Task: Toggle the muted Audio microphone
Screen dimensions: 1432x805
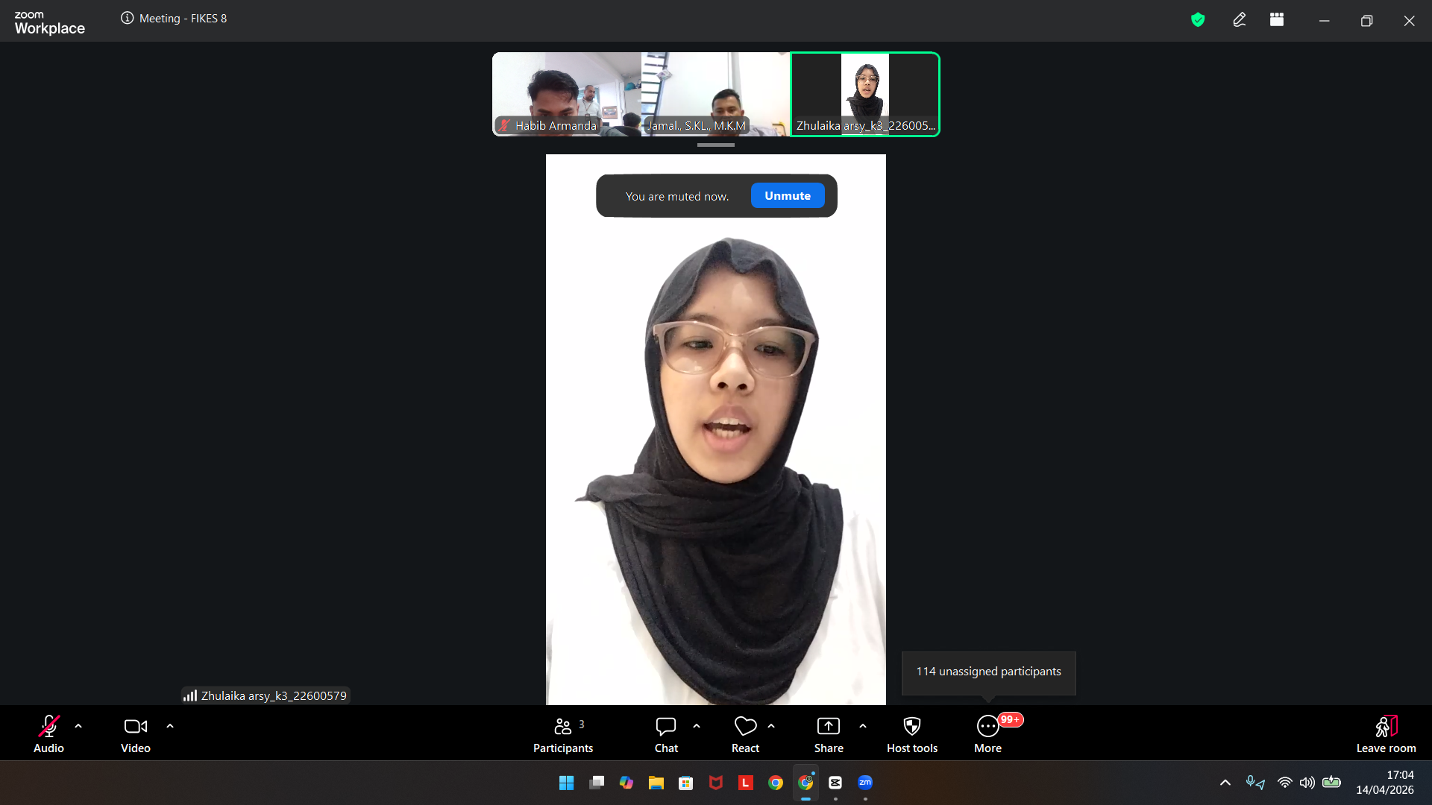Action: [48, 734]
